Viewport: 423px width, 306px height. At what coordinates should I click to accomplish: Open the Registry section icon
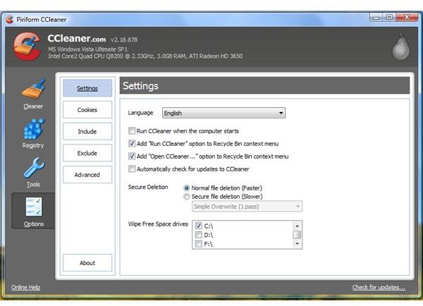pos(33,129)
